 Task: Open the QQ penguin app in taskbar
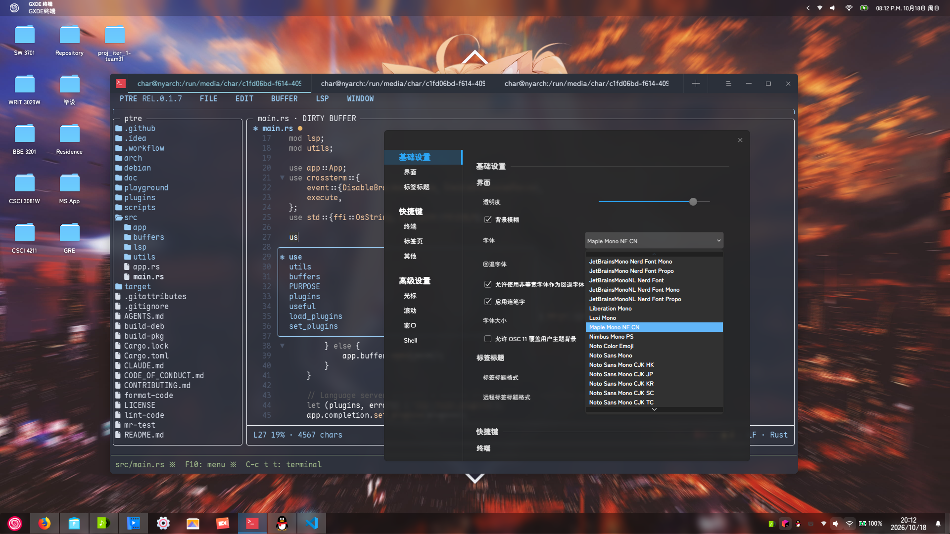tap(282, 523)
